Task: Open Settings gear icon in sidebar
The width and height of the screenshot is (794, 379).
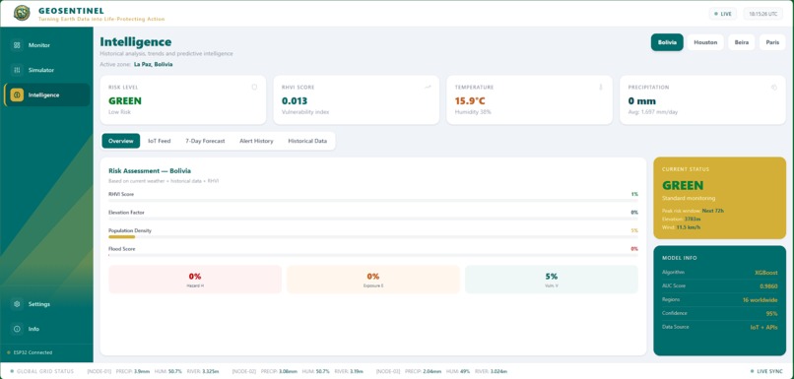Action: click(17, 304)
